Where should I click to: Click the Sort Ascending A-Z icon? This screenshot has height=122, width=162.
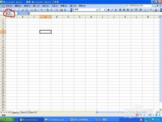pyautogui.click(x=57, y=10)
